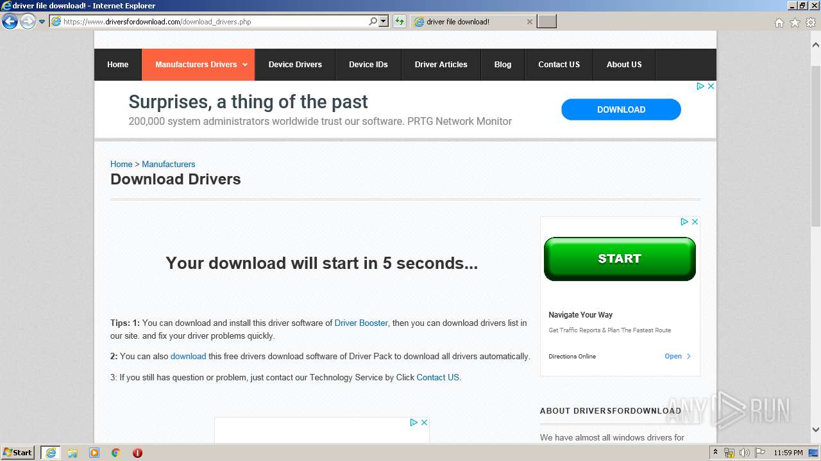Open IE Tools gear icon
The image size is (821, 461).
point(810,22)
